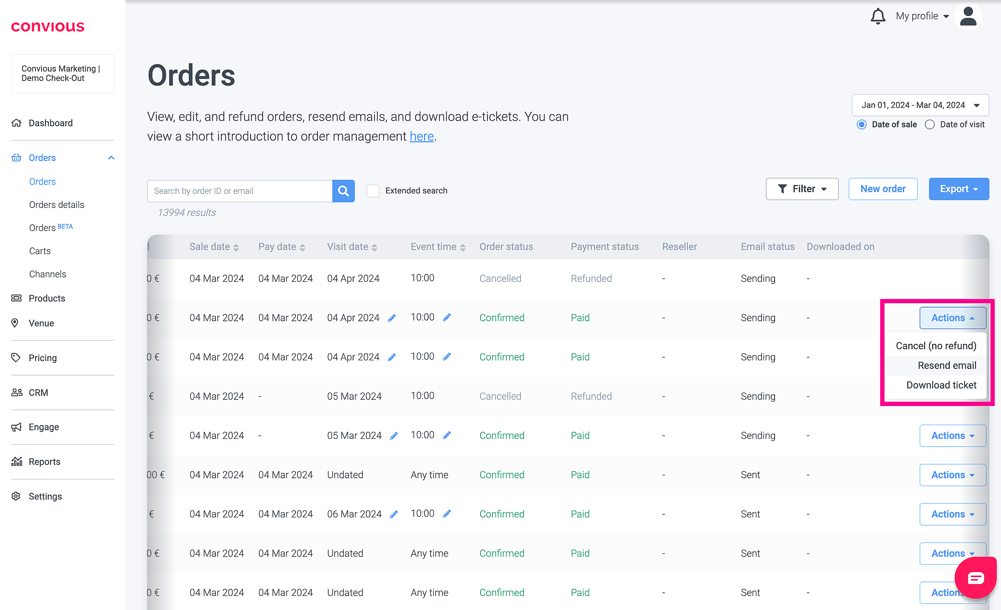Go to Carts in sidebar

[x=40, y=251]
